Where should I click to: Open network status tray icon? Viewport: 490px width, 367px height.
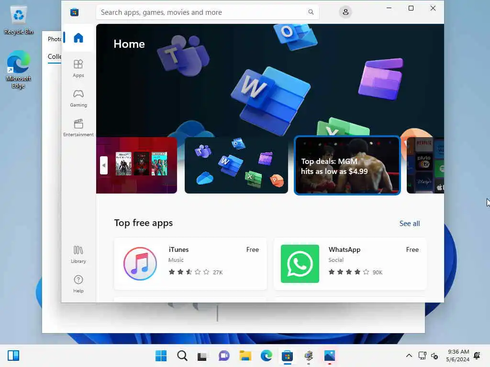tap(423, 356)
